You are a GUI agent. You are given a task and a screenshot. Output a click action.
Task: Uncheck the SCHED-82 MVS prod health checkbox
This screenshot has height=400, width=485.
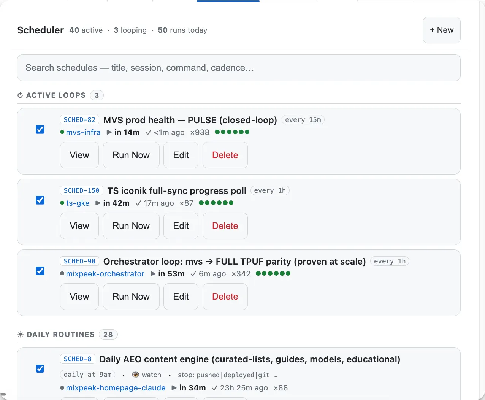coord(40,129)
